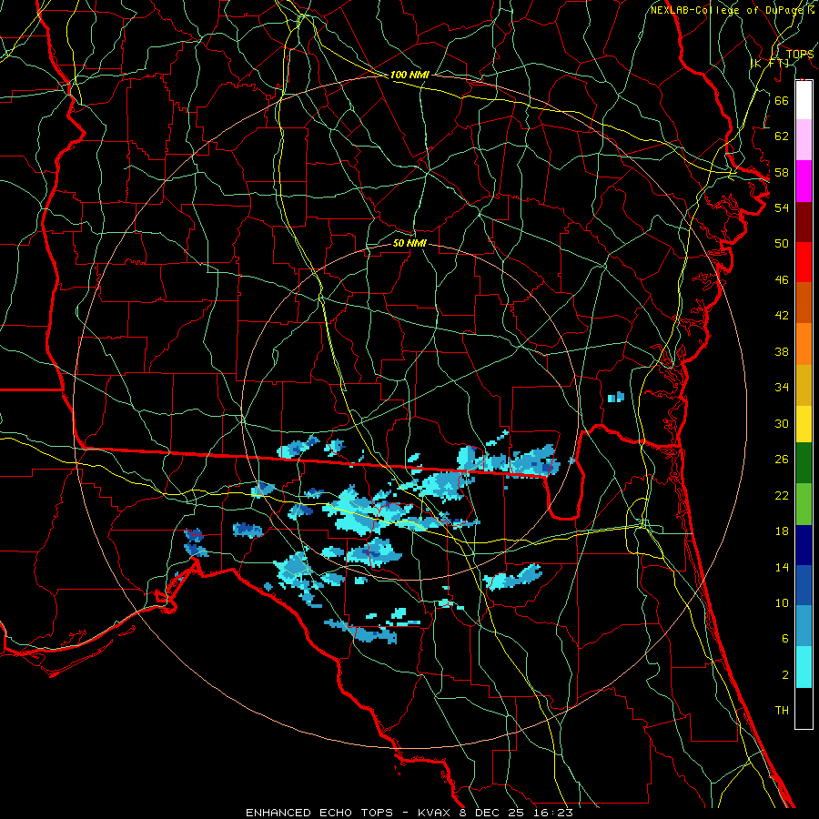Image resolution: width=819 pixels, height=819 pixels.
Task: Click the legend value 22
Action: [x=782, y=495]
